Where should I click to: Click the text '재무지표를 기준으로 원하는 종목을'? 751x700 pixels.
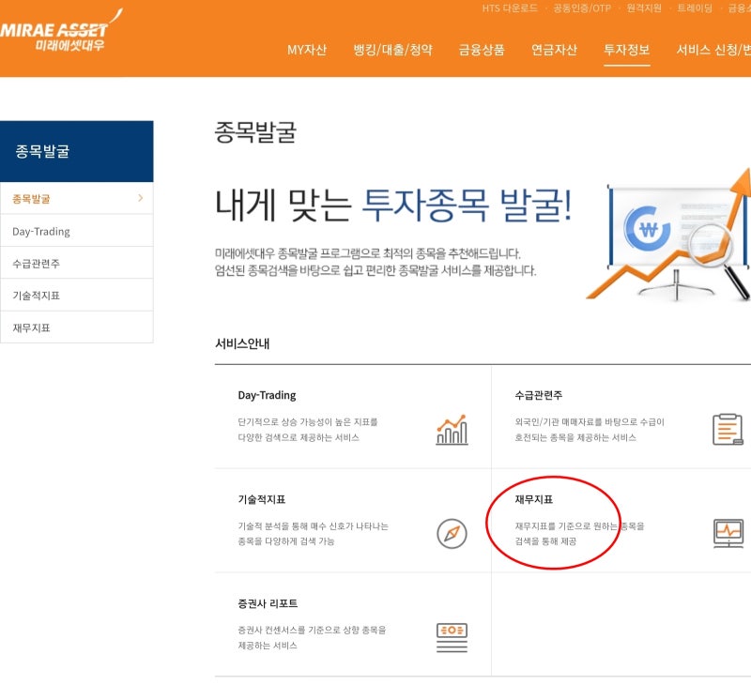coord(579,526)
